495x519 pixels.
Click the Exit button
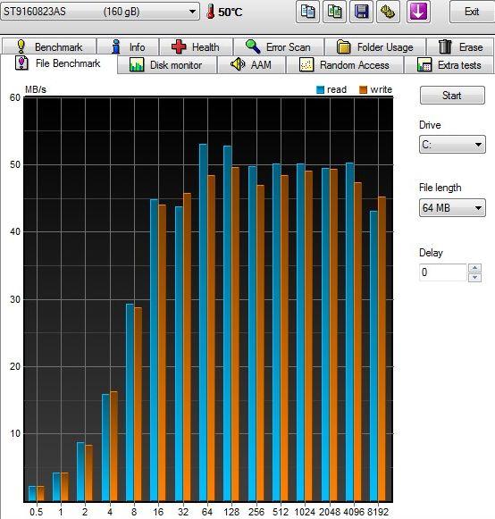tap(472, 12)
